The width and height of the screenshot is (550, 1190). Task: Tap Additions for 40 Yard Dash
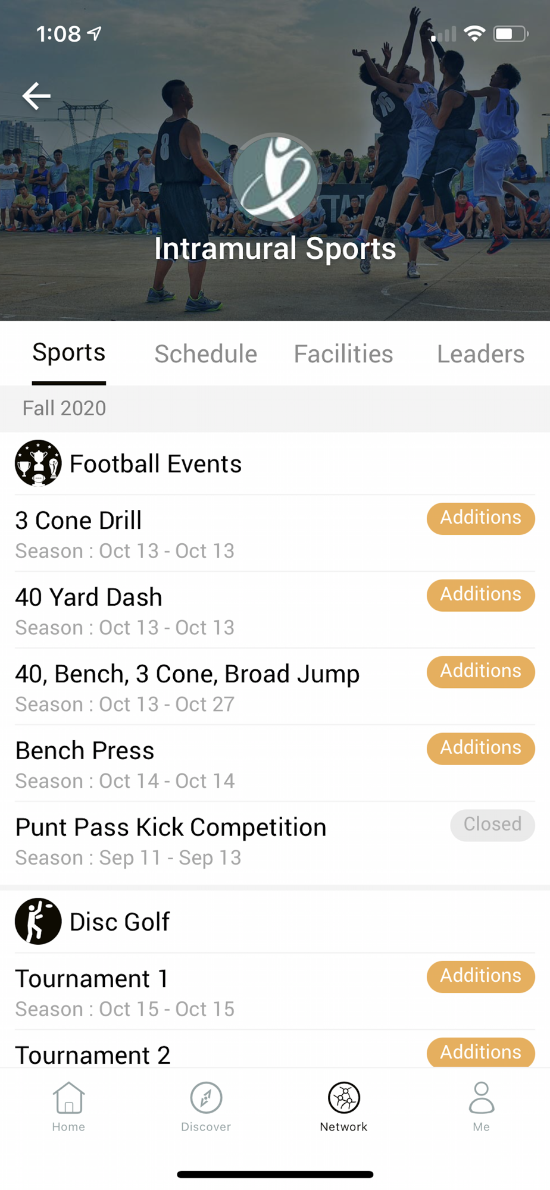click(481, 595)
